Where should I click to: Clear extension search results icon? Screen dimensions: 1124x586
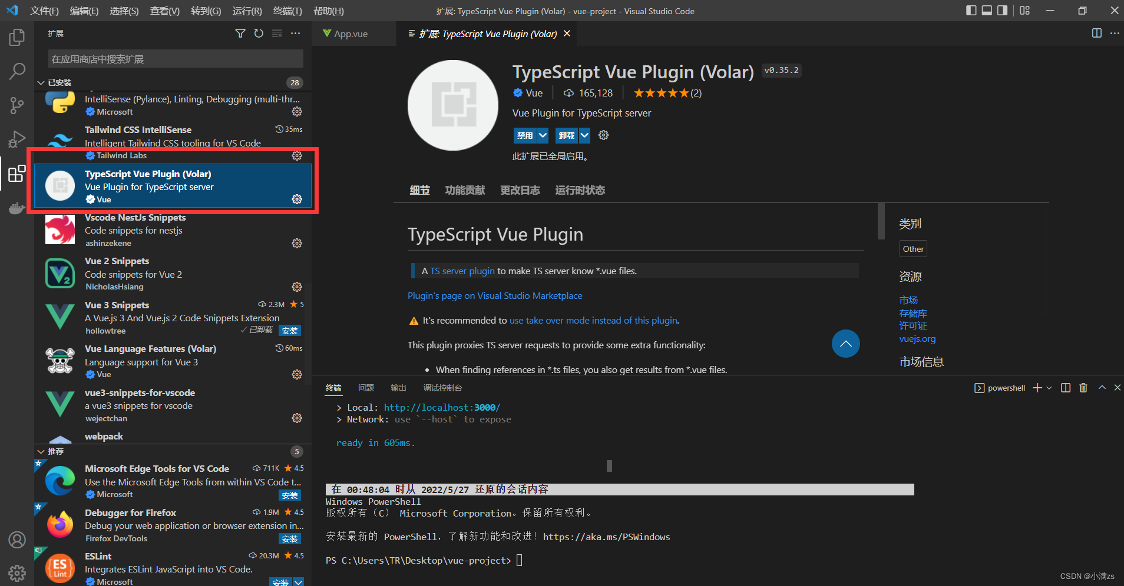click(277, 34)
